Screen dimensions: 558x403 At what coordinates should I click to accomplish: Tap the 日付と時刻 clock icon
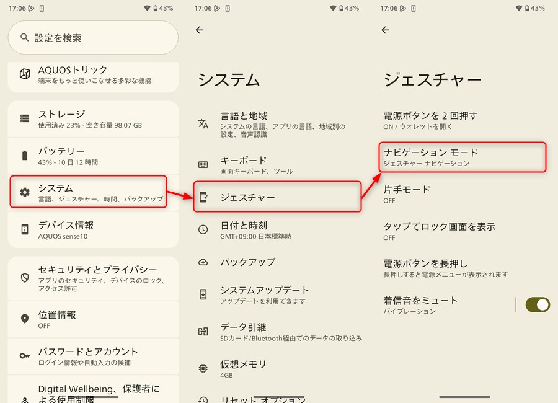pos(203,230)
